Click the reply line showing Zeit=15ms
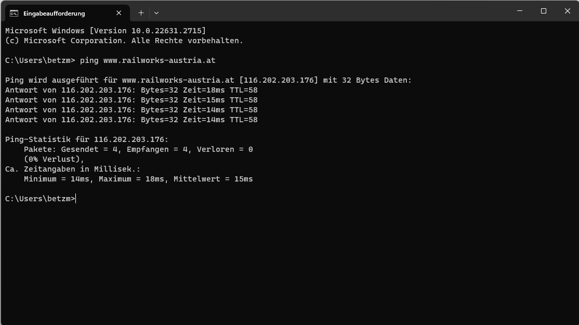The width and height of the screenshot is (579, 325). pyautogui.click(x=131, y=100)
